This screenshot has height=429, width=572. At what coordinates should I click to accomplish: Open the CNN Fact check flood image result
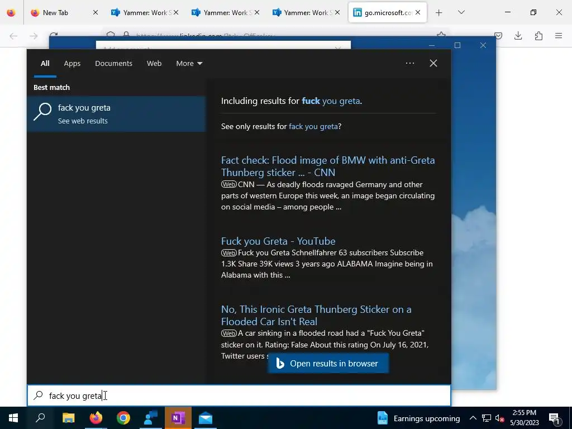click(327, 166)
